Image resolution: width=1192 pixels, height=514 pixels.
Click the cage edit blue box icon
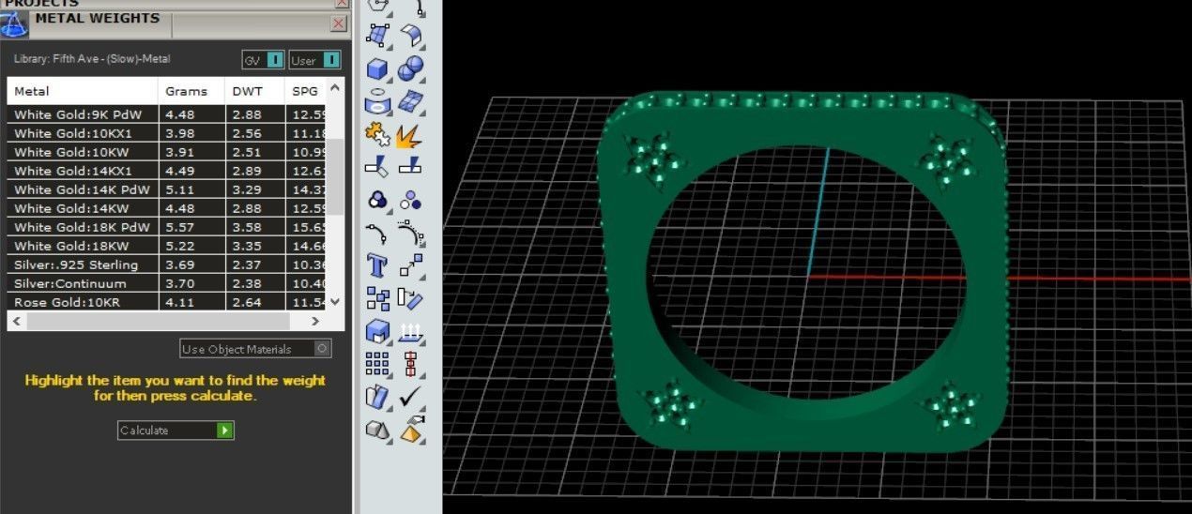pyautogui.click(x=377, y=397)
